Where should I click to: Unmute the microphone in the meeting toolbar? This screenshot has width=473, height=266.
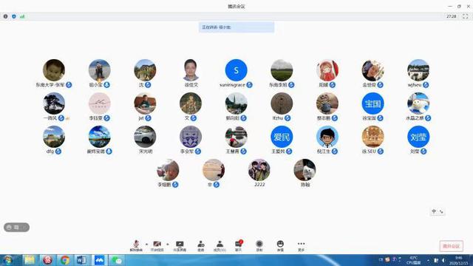136,246
